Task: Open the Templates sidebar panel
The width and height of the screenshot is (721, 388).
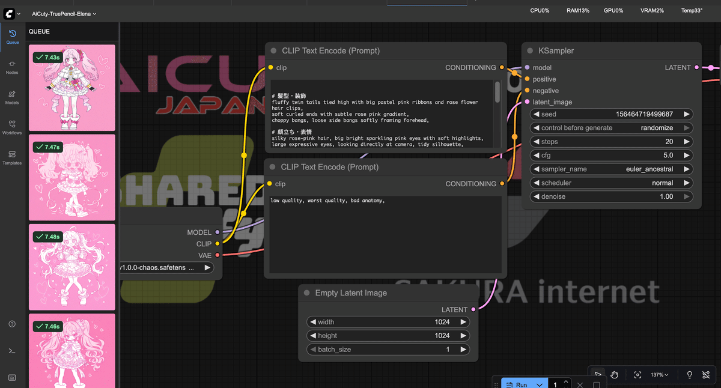Action: pos(12,157)
